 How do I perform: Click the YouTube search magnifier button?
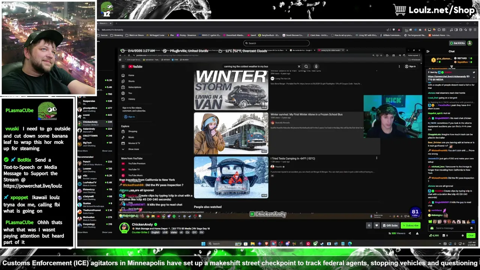306,67
